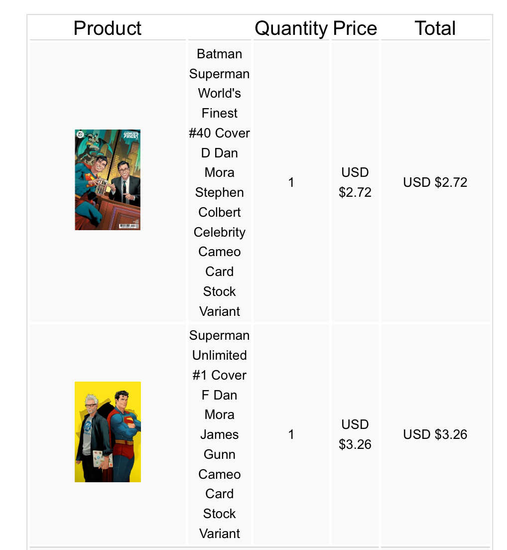Click the USD $2.72 row total
Screen dimensions: 507x550
click(x=435, y=182)
